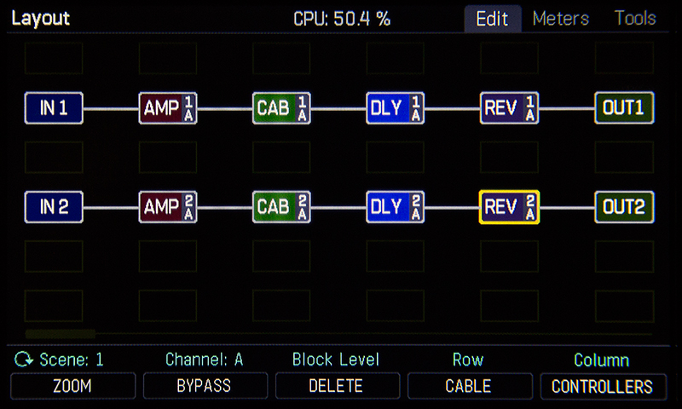Select the DLY 1 delay block
Screen dimensions: 682x409
[x=396, y=108]
